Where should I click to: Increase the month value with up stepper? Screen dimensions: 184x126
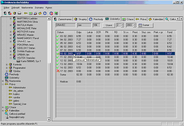click(x=122, y=24)
